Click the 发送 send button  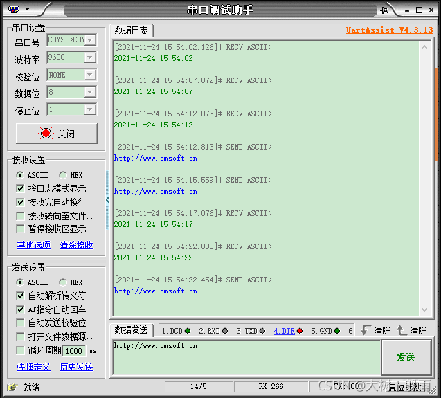406,357
